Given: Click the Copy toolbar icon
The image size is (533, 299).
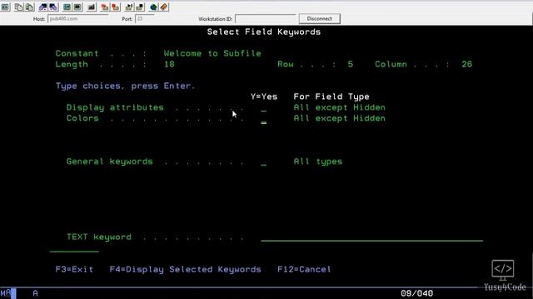Looking at the screenshot, I should tap(18, 7).
